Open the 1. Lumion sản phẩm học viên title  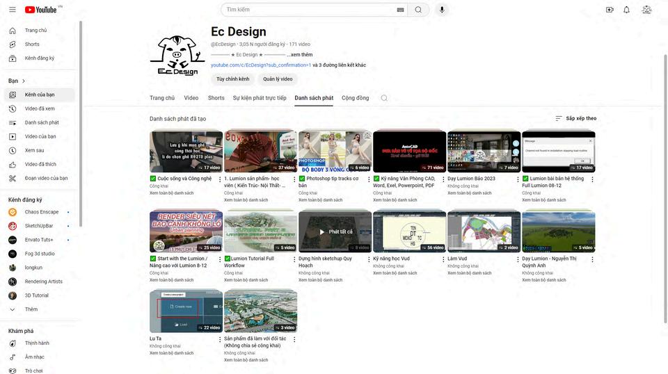[255, 182]
